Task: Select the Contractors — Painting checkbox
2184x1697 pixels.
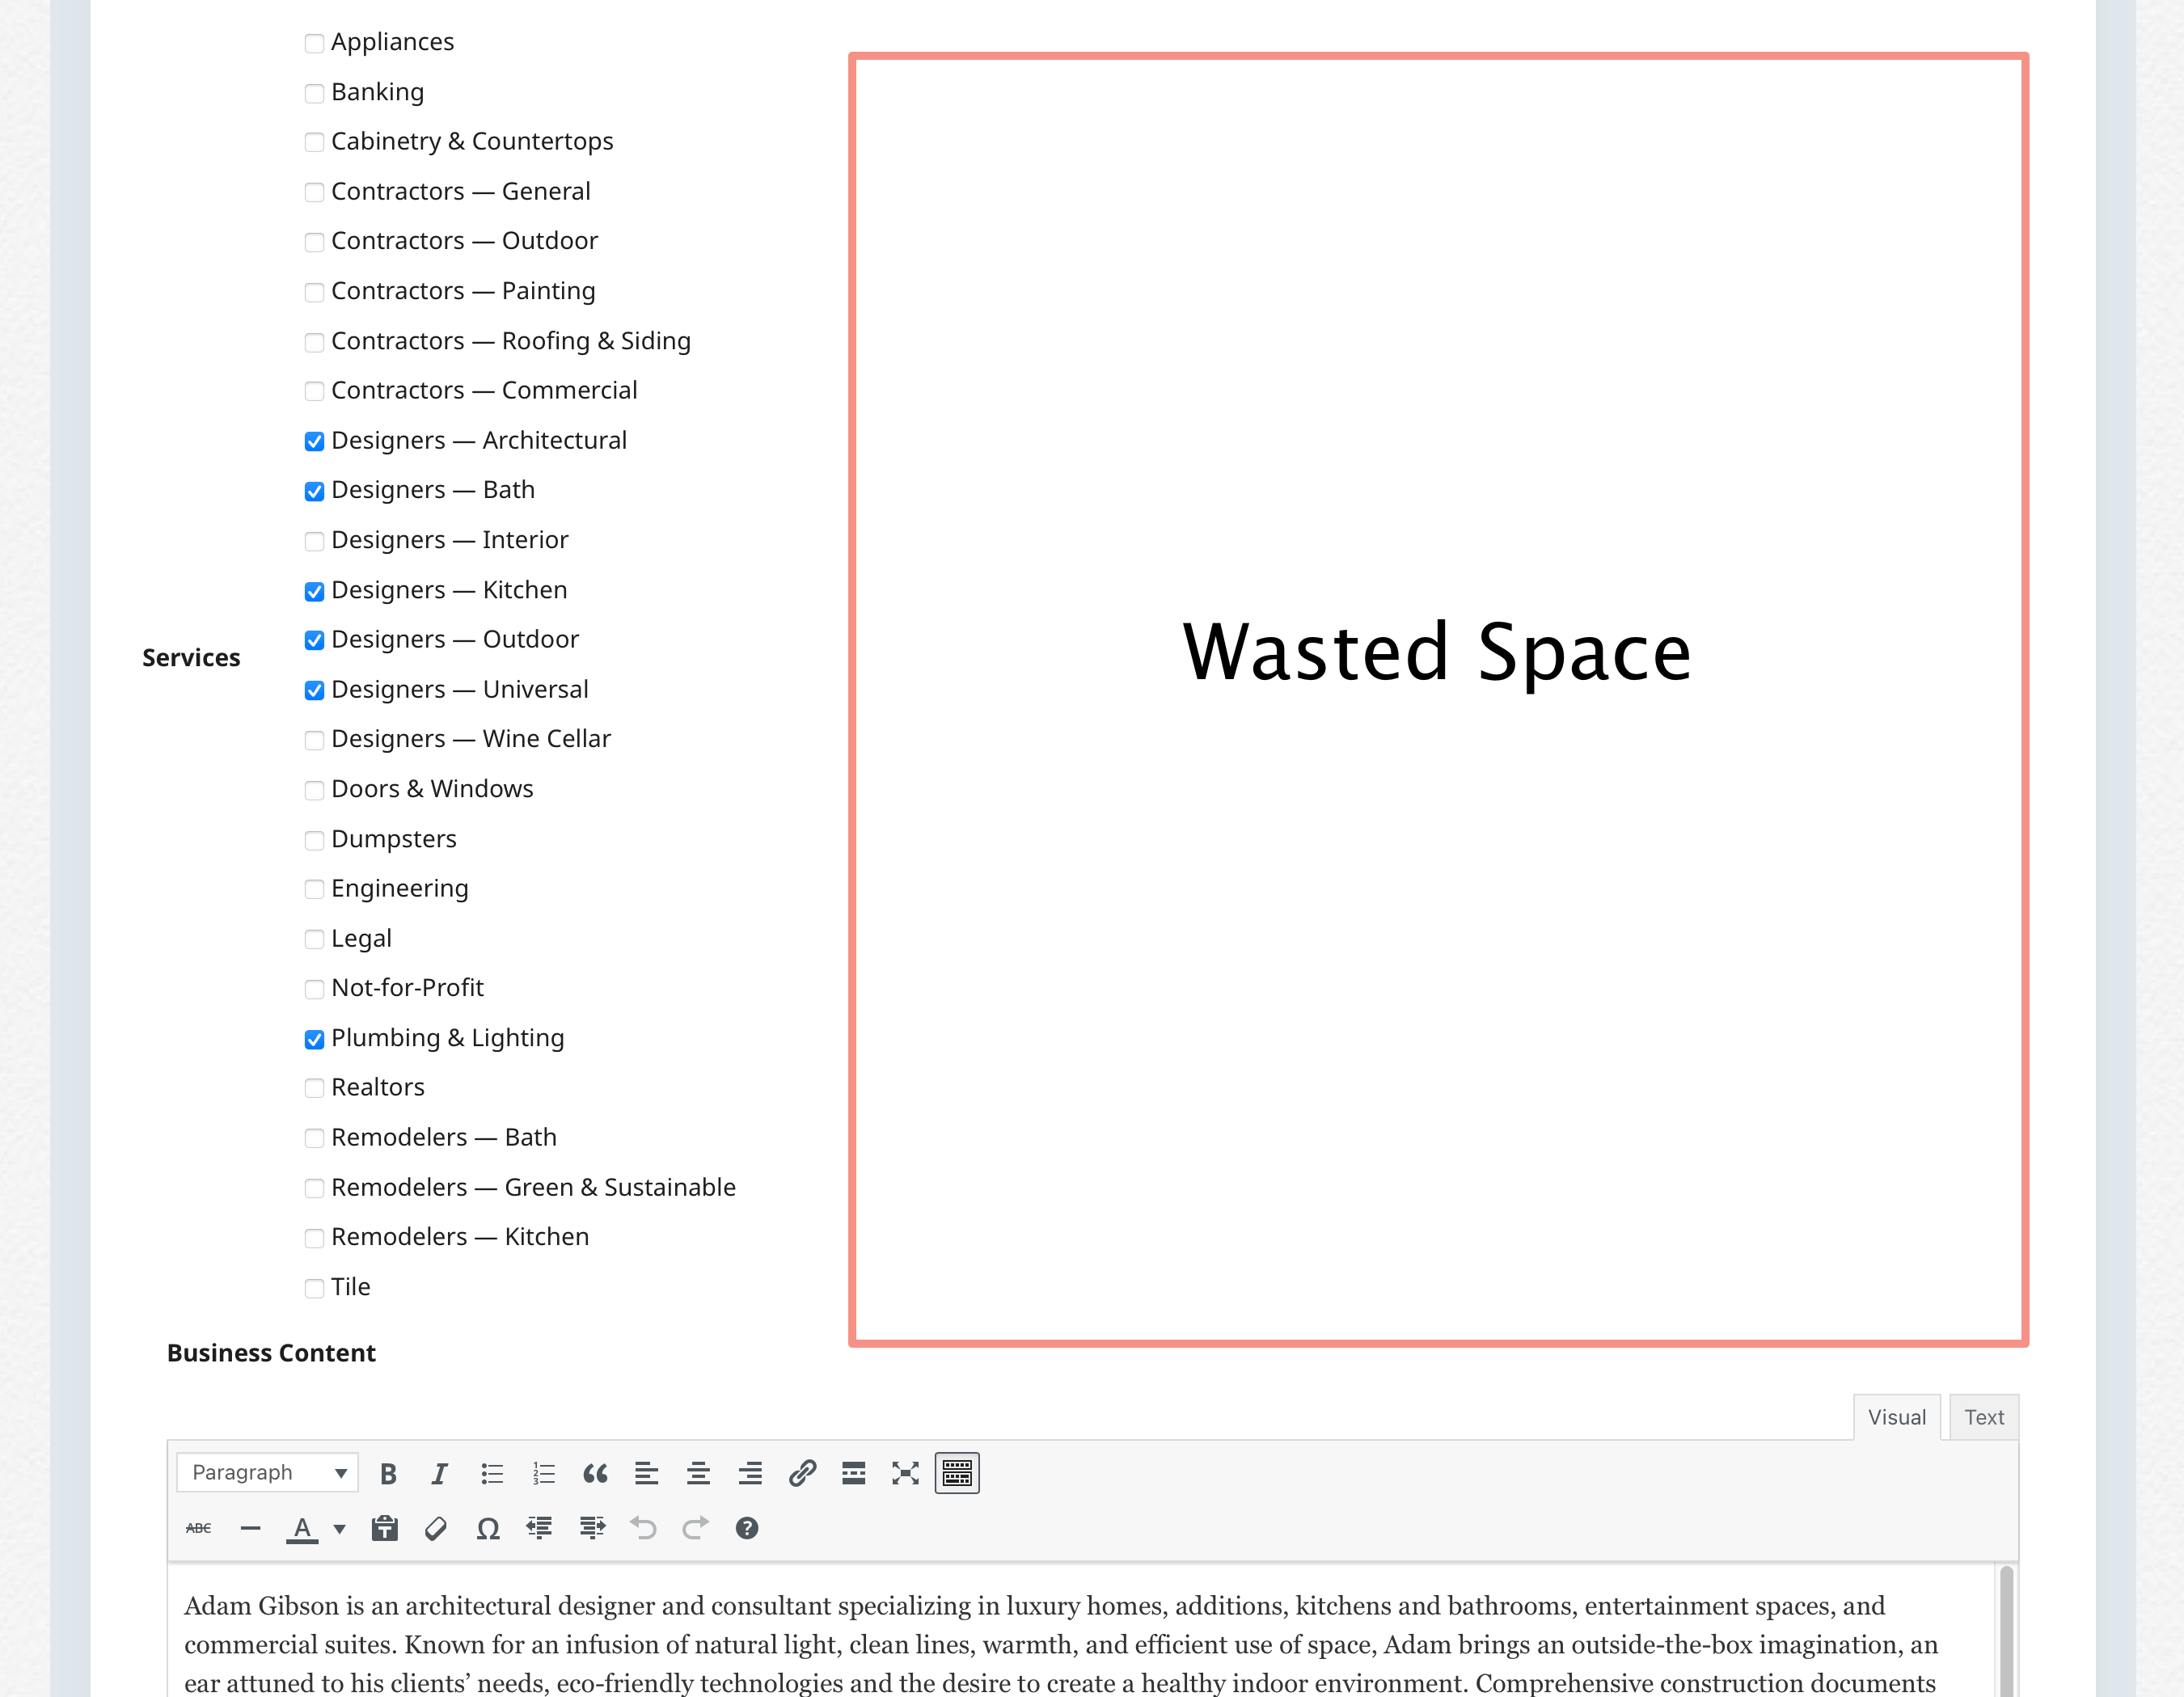Action: 314,292
